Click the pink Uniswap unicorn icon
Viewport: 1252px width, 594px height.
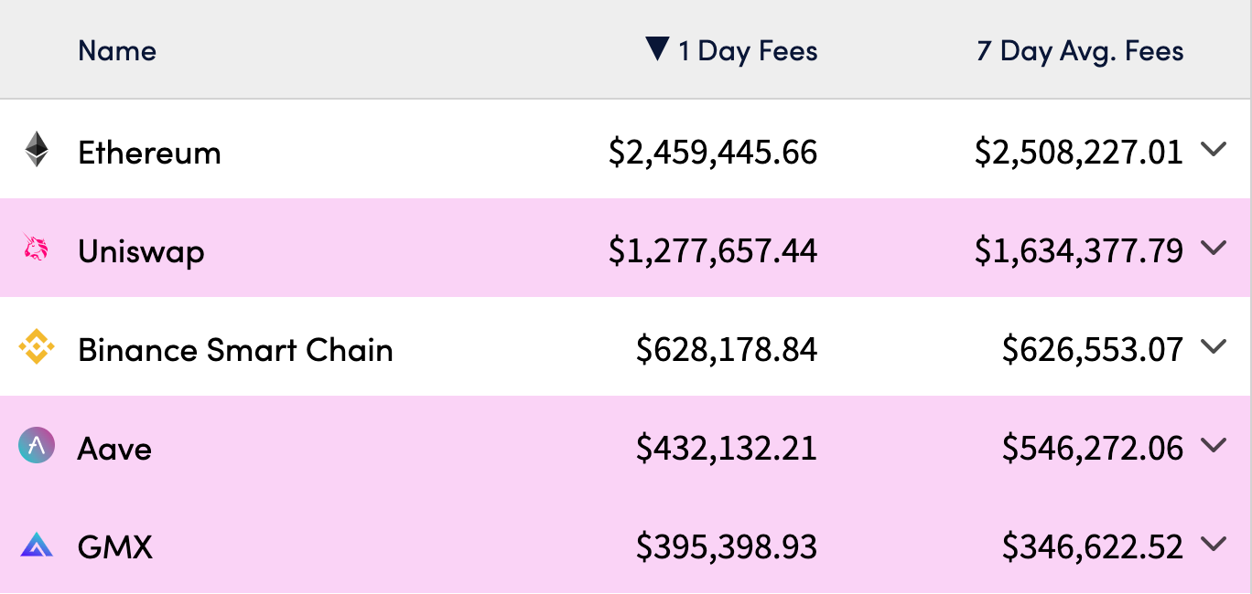coord(37,249)
